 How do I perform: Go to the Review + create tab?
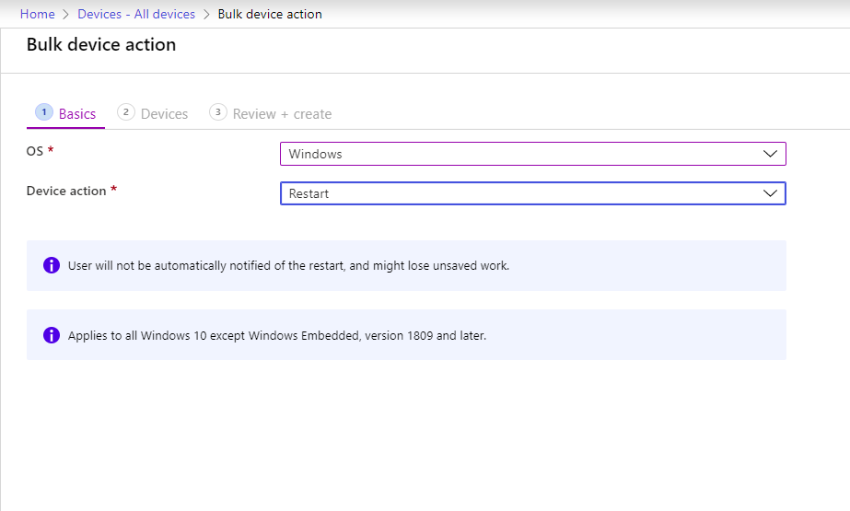[282, 114]
